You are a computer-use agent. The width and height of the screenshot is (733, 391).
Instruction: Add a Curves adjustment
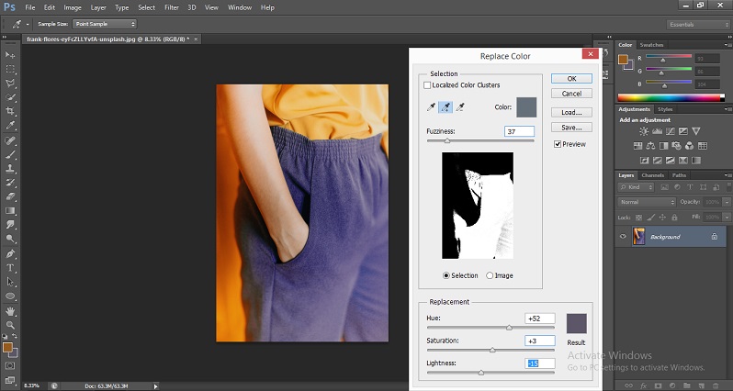click(x=670, y=131)
